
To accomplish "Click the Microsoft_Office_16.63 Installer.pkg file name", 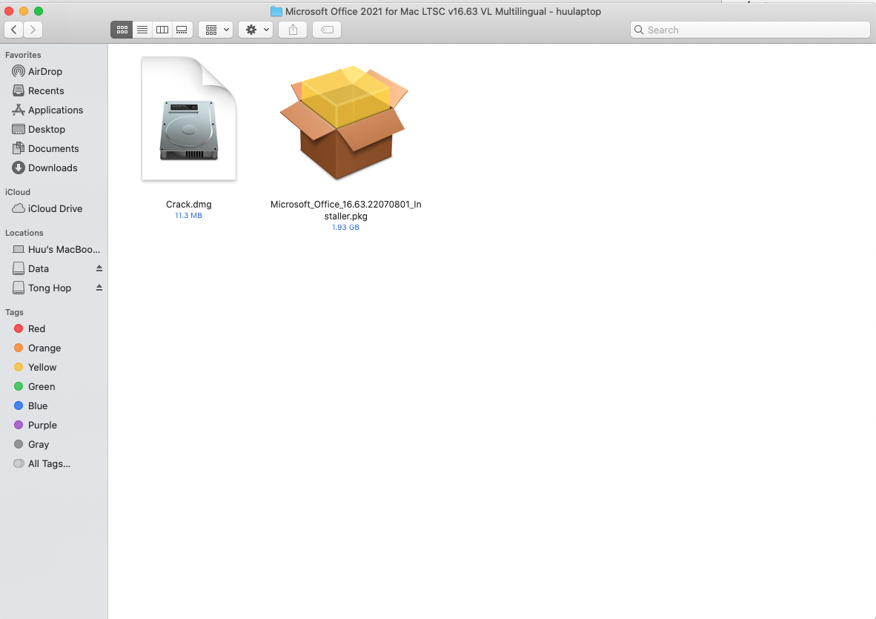I will pyautogui.click(x=346, y=210).
